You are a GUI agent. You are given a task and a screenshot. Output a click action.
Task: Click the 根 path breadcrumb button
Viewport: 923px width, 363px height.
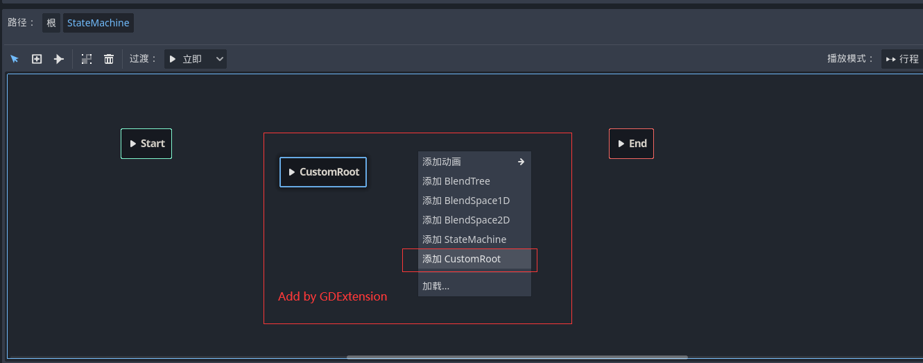click(x=51, y=23)
